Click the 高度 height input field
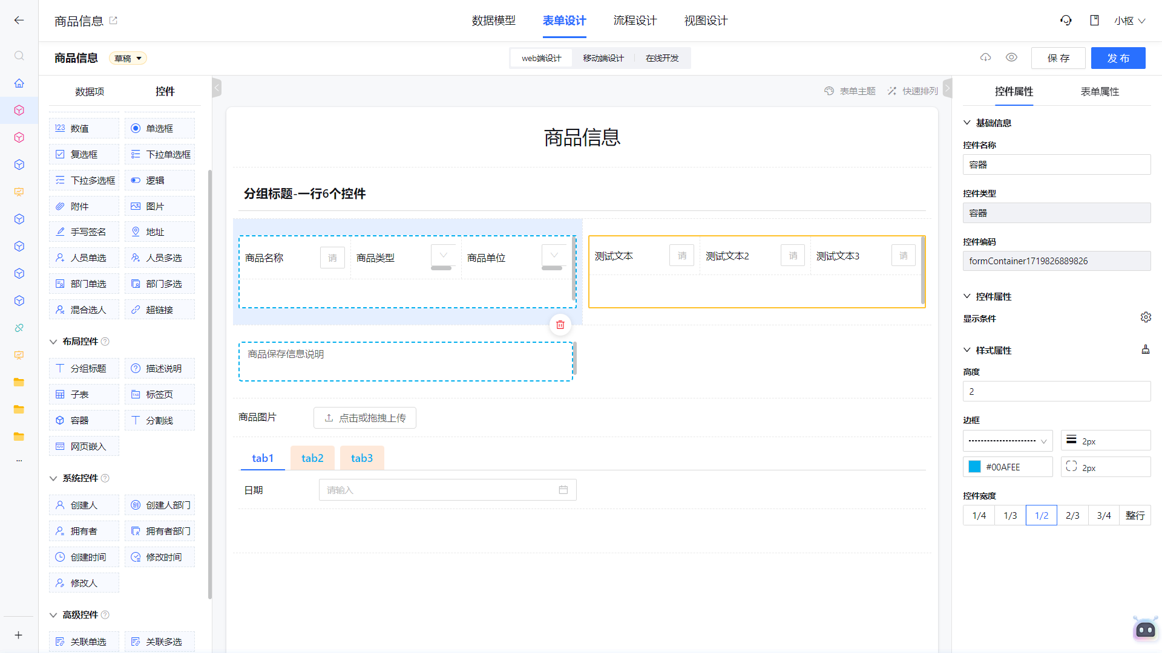The height and width of the screenshot is (653, 1162). (1057, 391)
